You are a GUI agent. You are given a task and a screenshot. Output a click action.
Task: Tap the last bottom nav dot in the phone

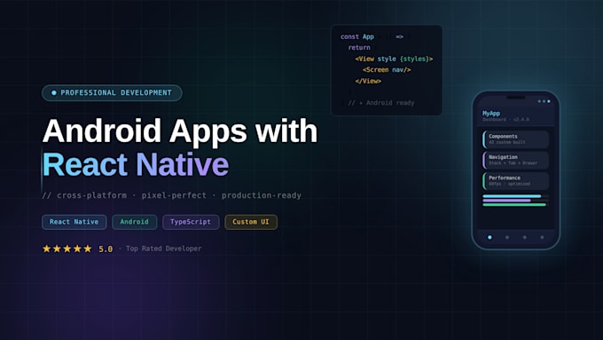coord(542,237)
